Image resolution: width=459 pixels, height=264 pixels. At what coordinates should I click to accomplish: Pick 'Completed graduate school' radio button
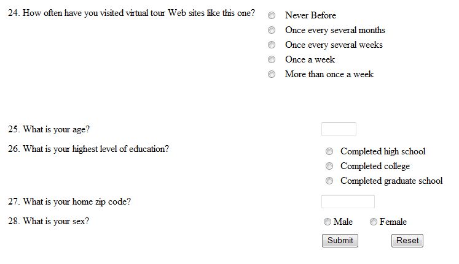[329, 181]
